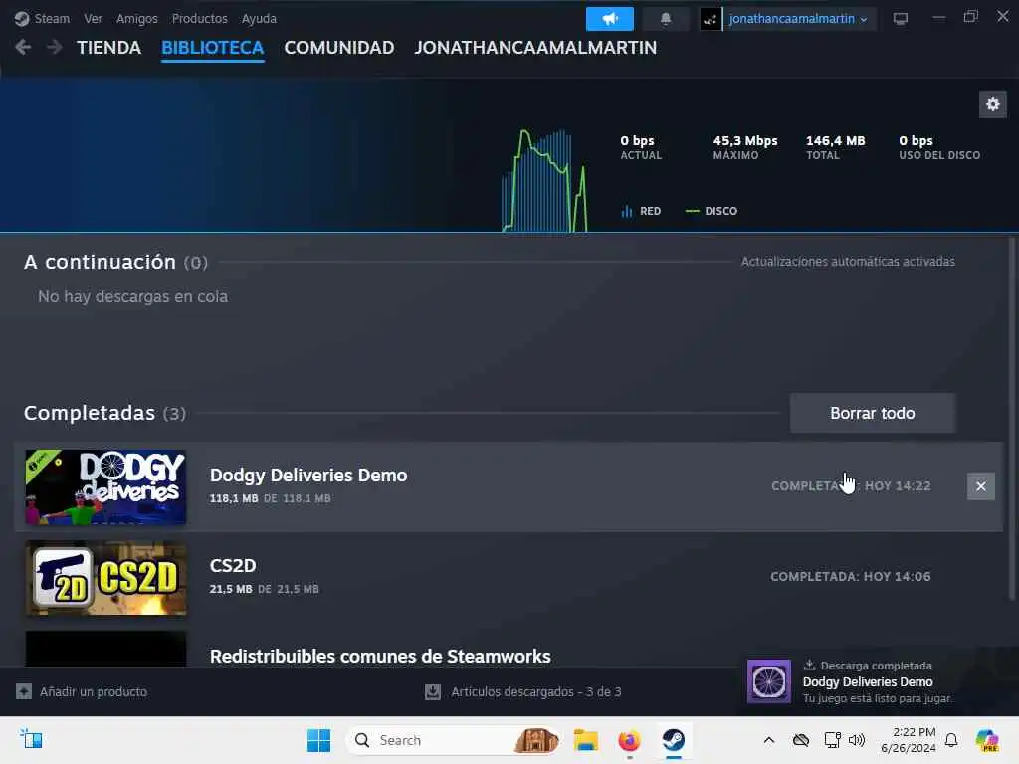Open Windows notification center bell
Screen dimensions: 1019x764
click(x=951, y=740)
